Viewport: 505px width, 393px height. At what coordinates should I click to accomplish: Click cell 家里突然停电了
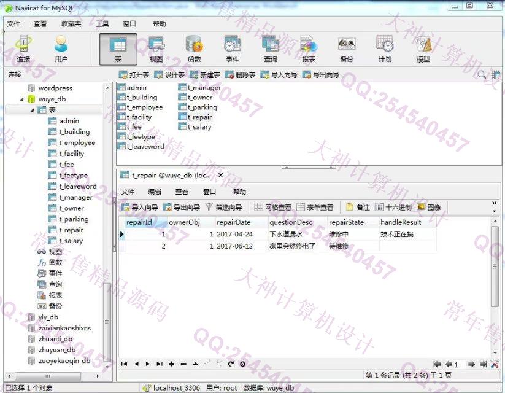click(298, 246)
